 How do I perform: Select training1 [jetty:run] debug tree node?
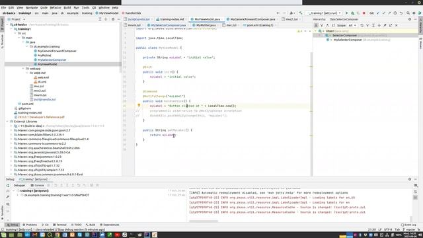click(x=34, y=190)
